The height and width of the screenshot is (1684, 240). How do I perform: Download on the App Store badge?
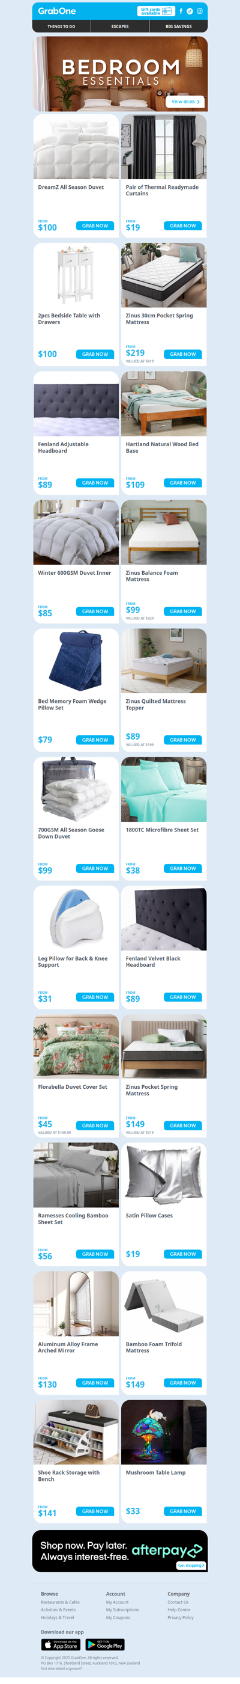60,1644
